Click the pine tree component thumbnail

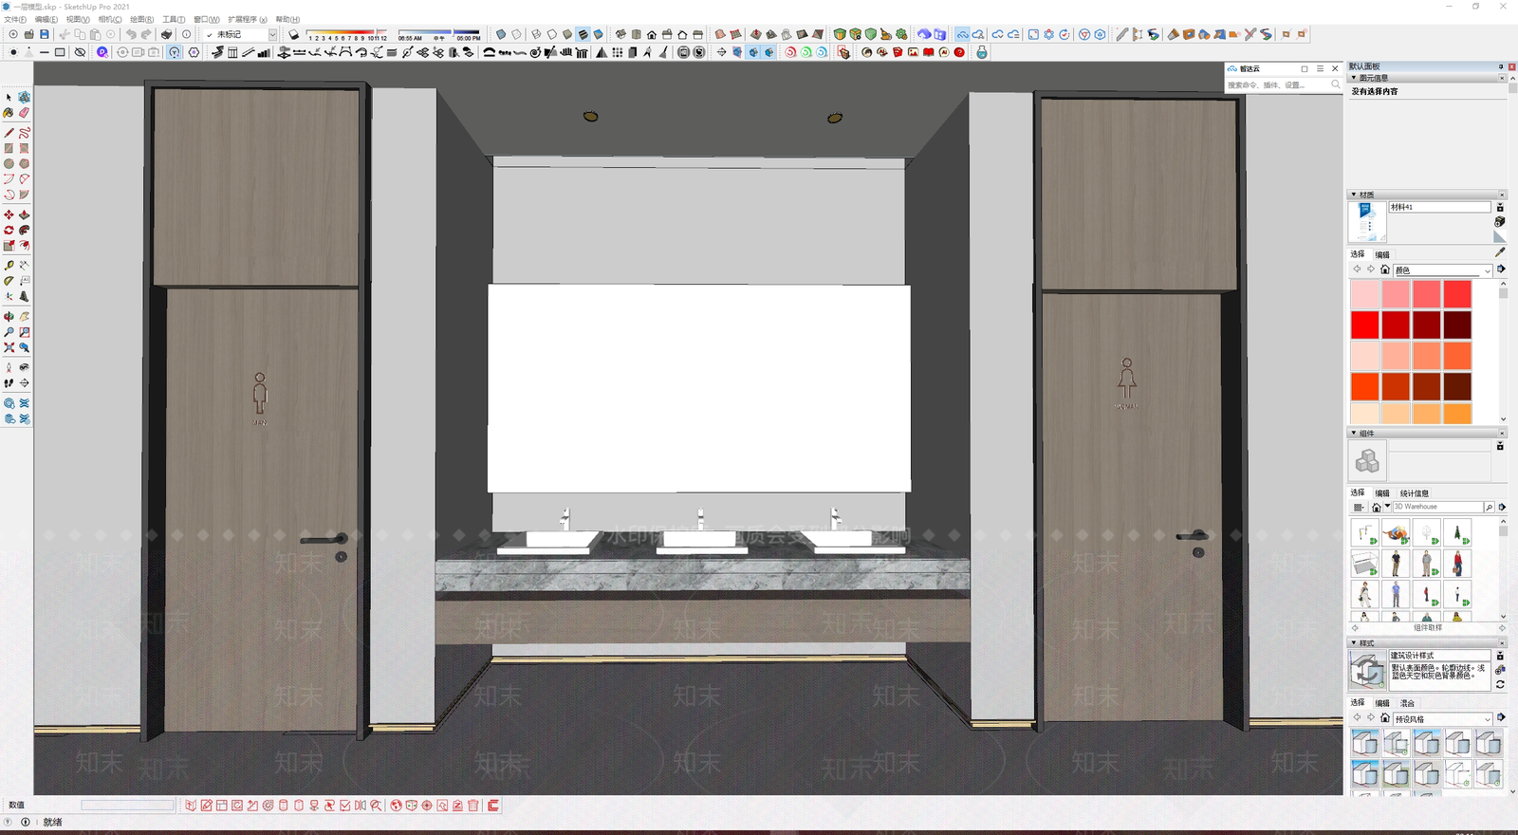(x=1457, y=533)
